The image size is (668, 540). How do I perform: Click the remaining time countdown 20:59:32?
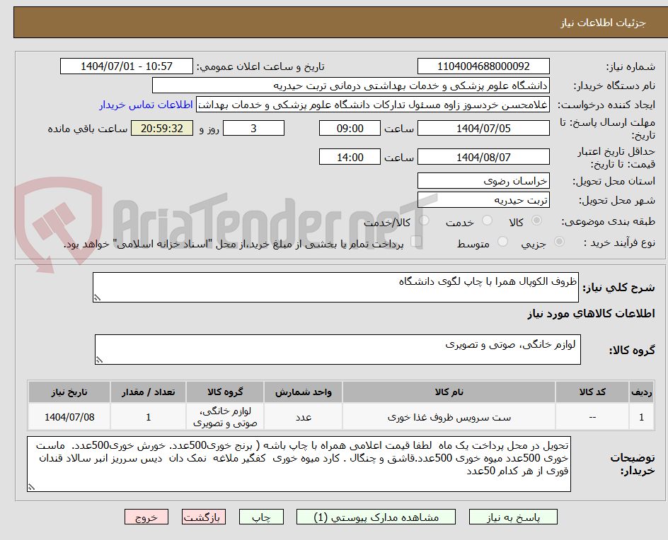(x=162, y=128)
